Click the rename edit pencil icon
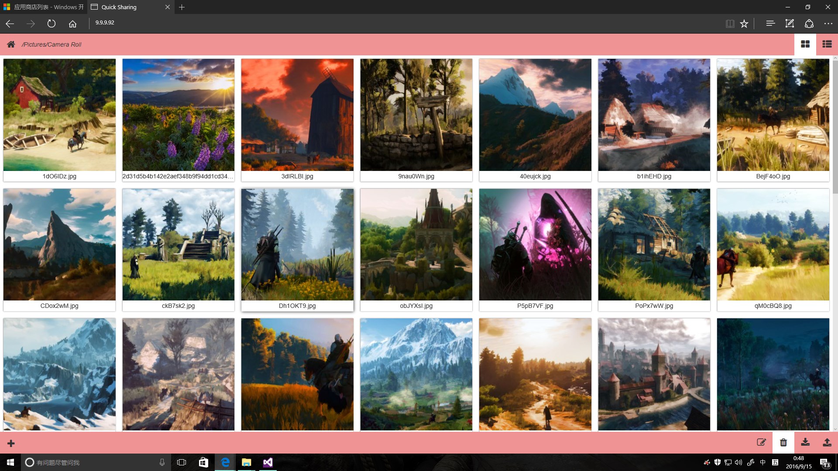 pos(761,442)
